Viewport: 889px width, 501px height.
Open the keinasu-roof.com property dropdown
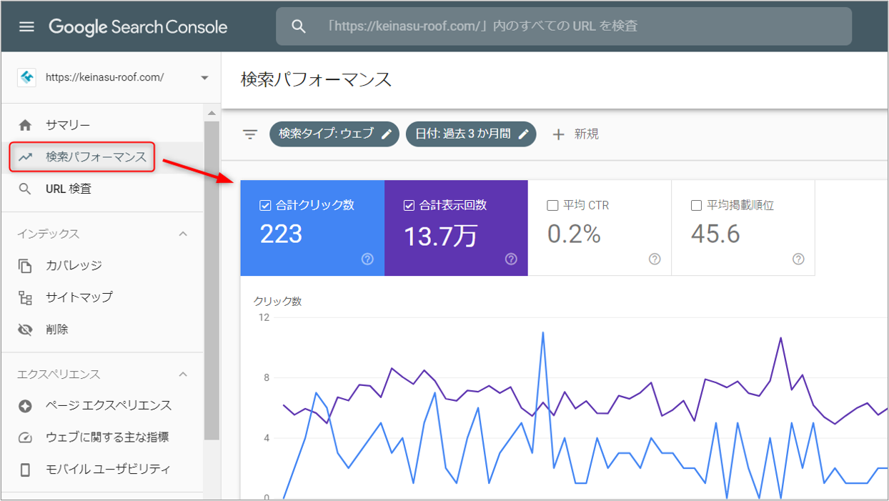(x=204, y=78)
